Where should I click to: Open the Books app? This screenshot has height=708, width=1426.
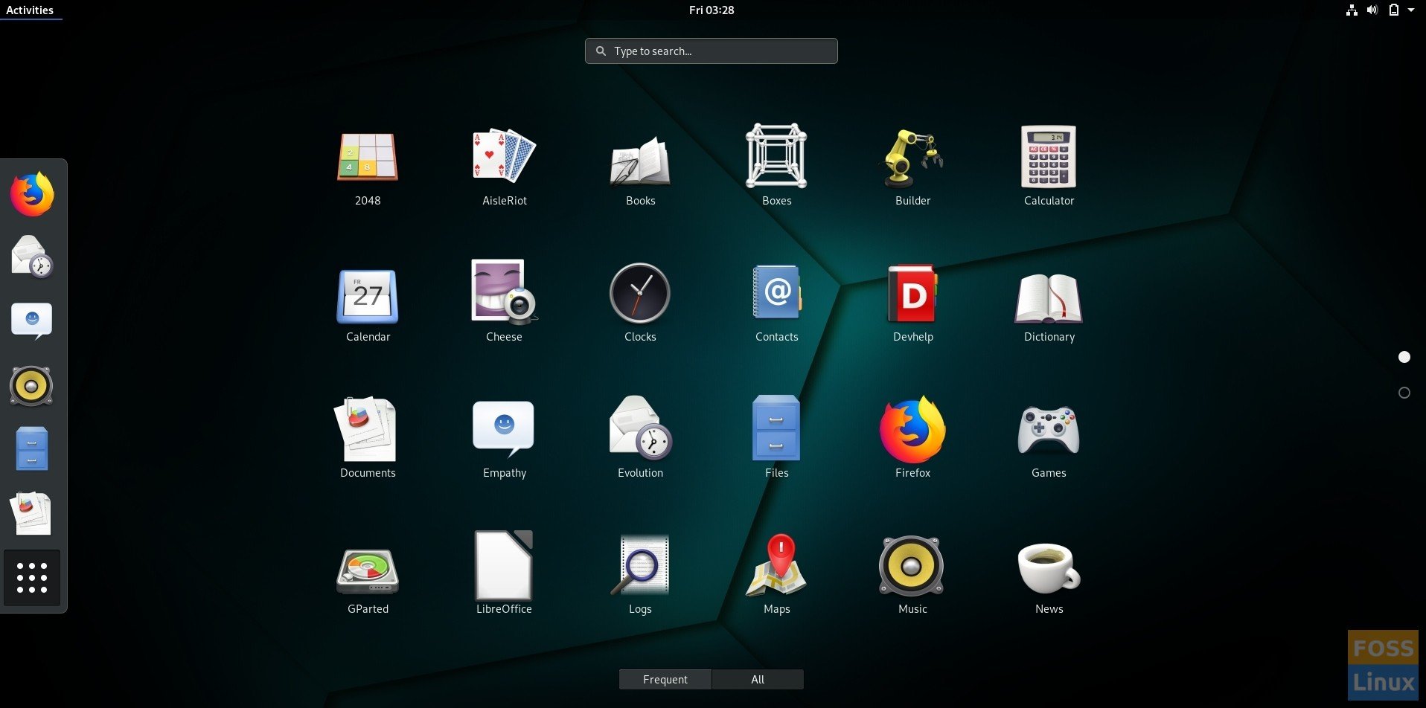click(x=640, y=160)
